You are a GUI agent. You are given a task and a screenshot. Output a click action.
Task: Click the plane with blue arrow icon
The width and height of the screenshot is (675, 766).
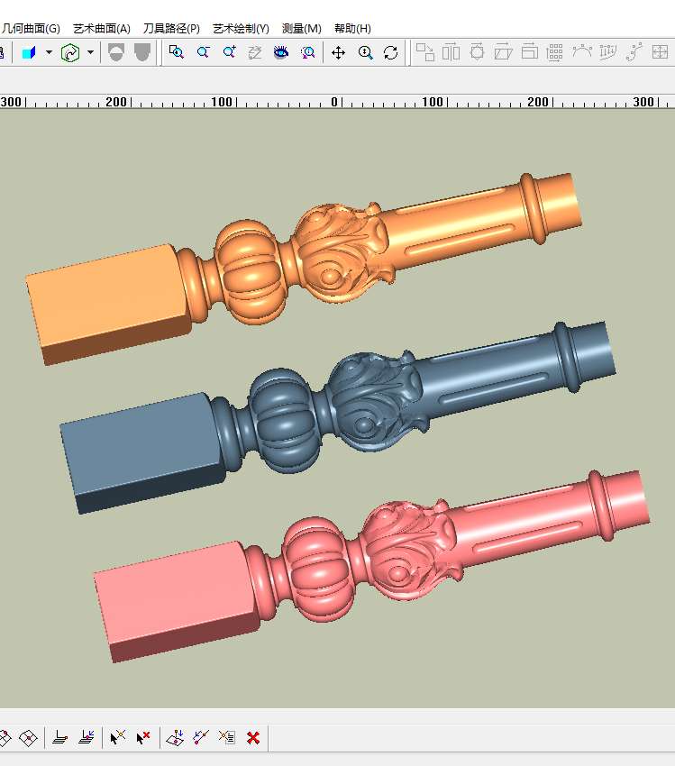coord(87,737)
